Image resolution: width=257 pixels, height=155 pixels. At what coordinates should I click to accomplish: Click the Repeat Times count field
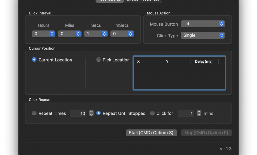tap(78, 113)
